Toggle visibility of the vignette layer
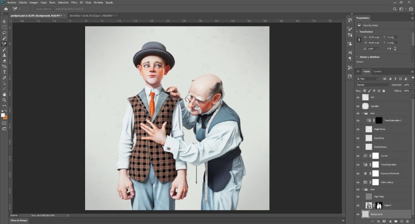The width and height of the screenshot is (415, 224). pyautogui.click(x=358, y=105)
